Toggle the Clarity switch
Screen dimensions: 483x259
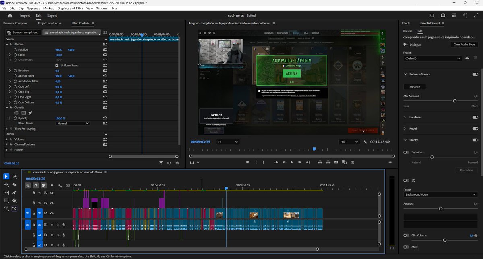[475, 140]
